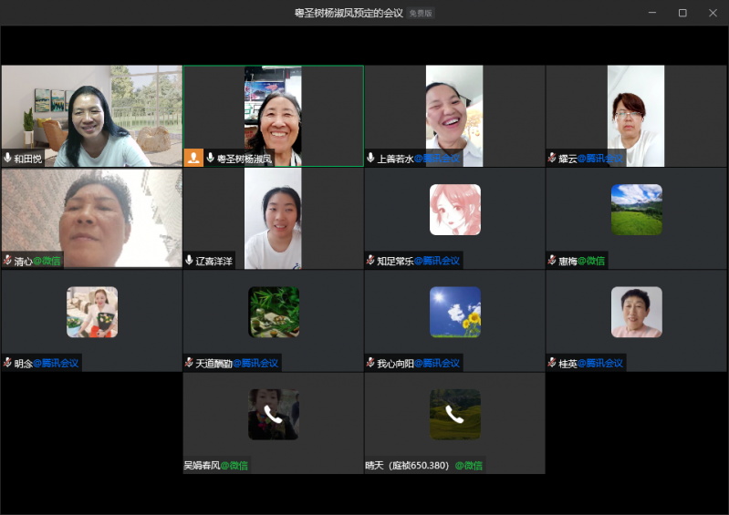The width and height of the screenshot is (729, 515).
Task: Click the phone icon on 吴娟春风's tile
Action: tap(273, 415)
